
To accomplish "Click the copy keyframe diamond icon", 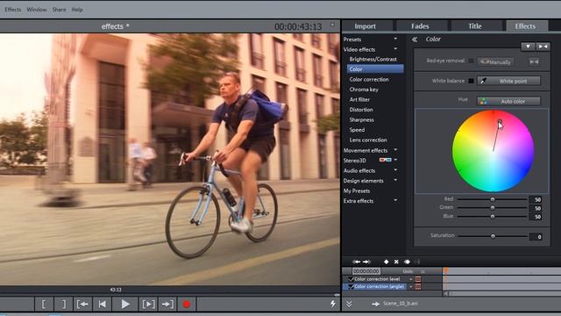I will (x=407, y=262).
